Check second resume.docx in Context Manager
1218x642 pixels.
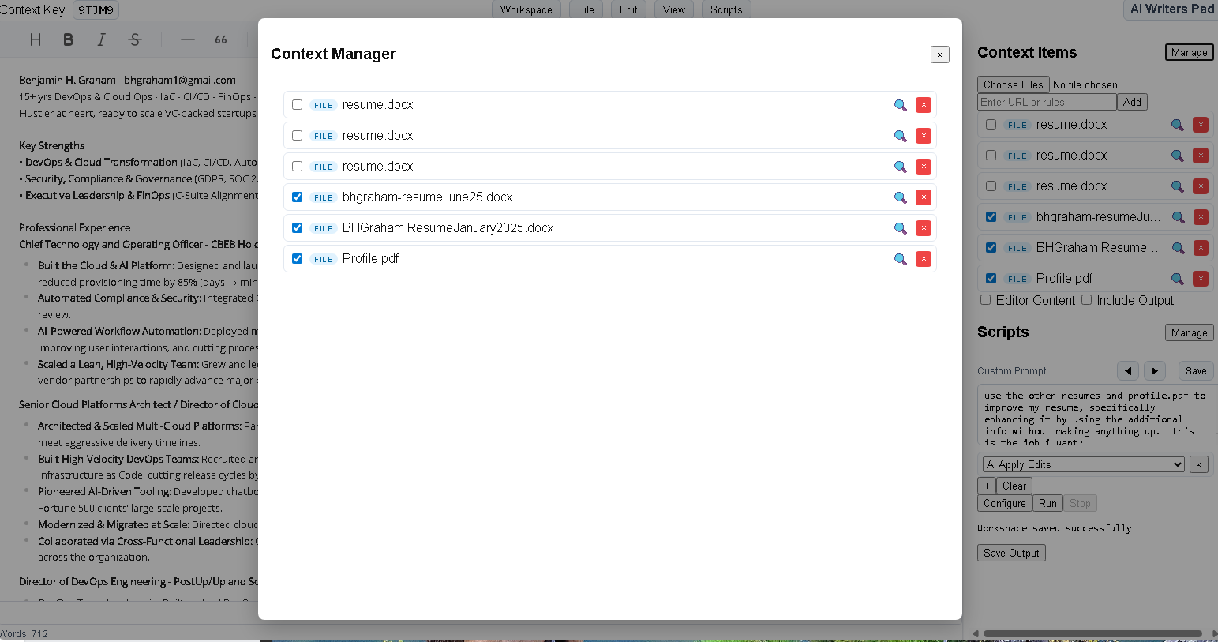point(297,135)
